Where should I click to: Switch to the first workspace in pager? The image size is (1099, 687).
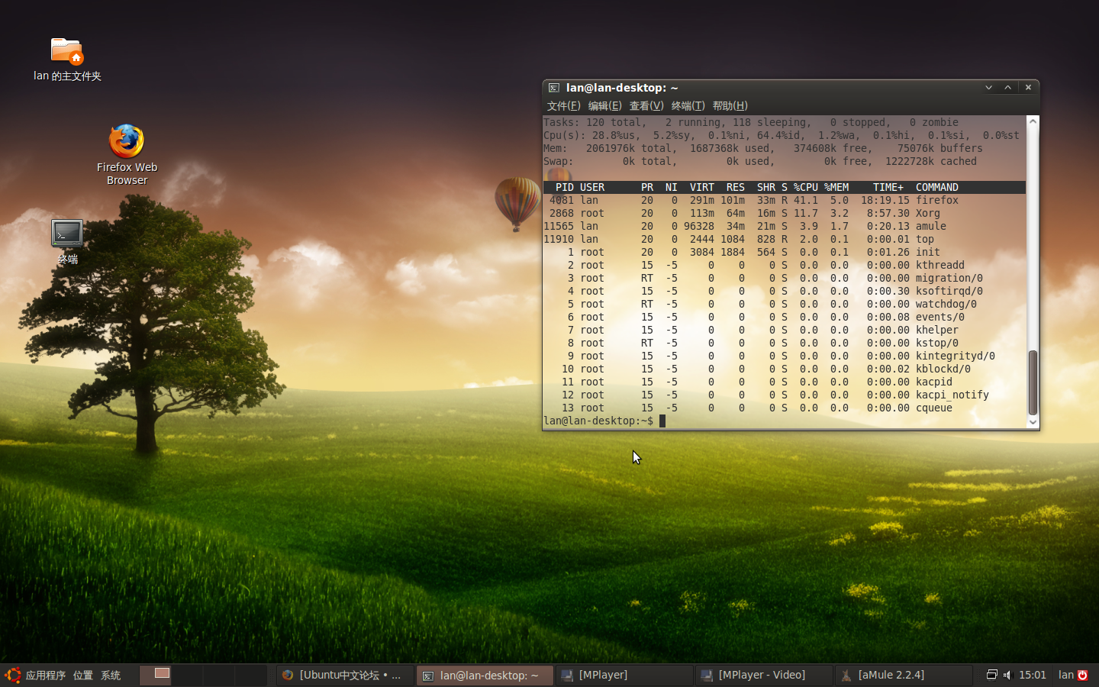(x=156, y=675)
